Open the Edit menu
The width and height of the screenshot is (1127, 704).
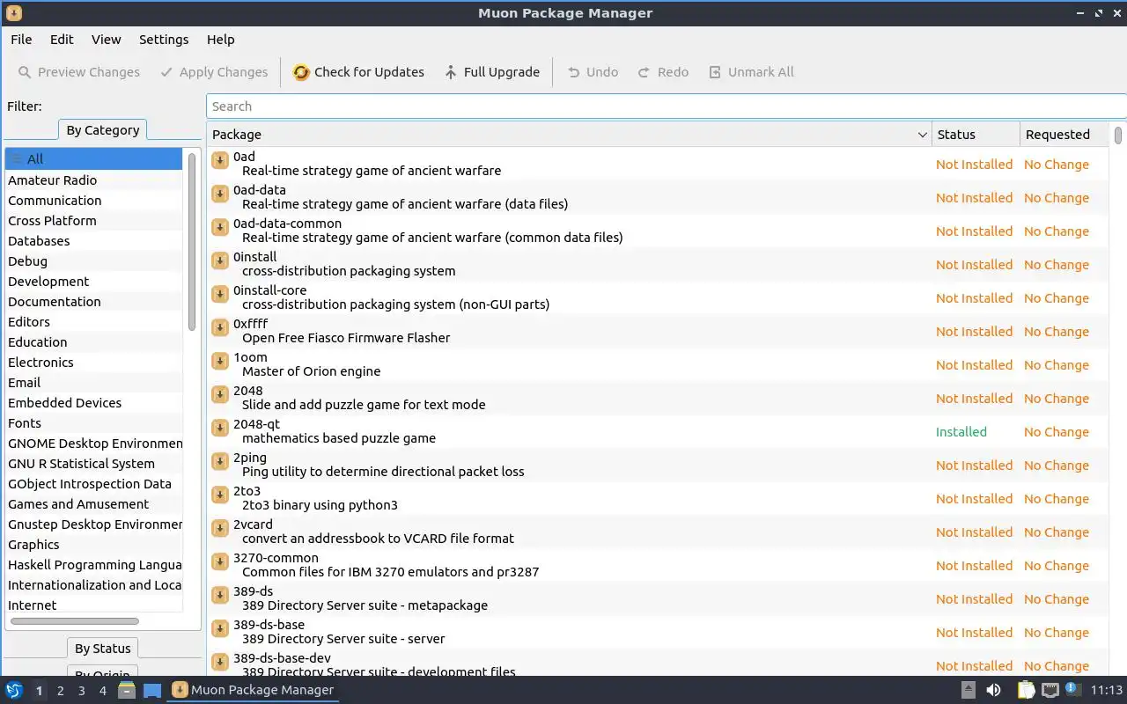(62, 40)
